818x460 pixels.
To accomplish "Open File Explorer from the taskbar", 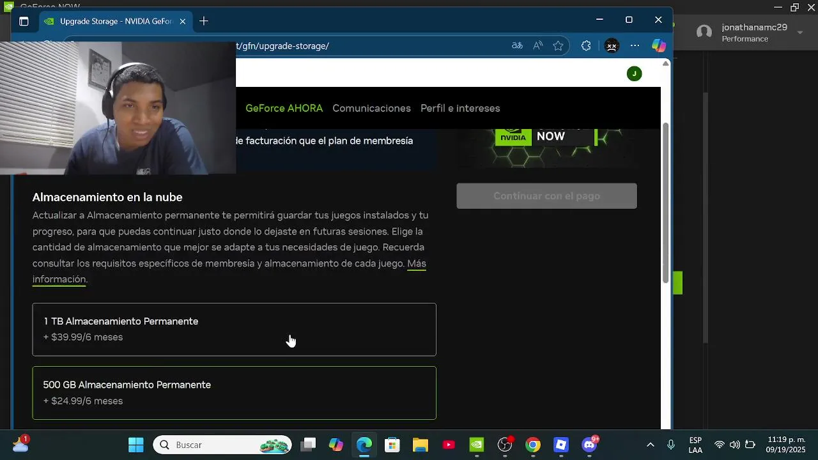I will (x=420, y=445).
